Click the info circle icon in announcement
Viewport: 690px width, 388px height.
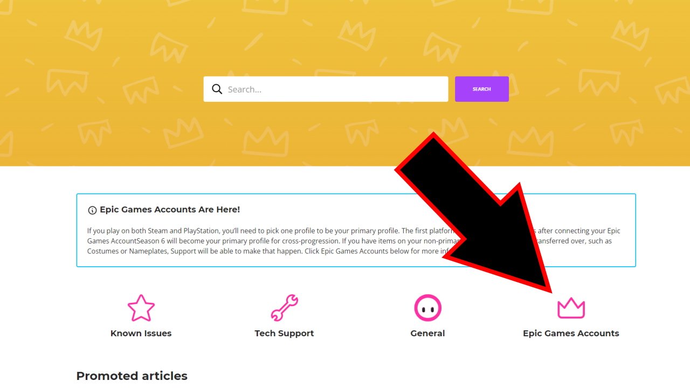point(92,210)
